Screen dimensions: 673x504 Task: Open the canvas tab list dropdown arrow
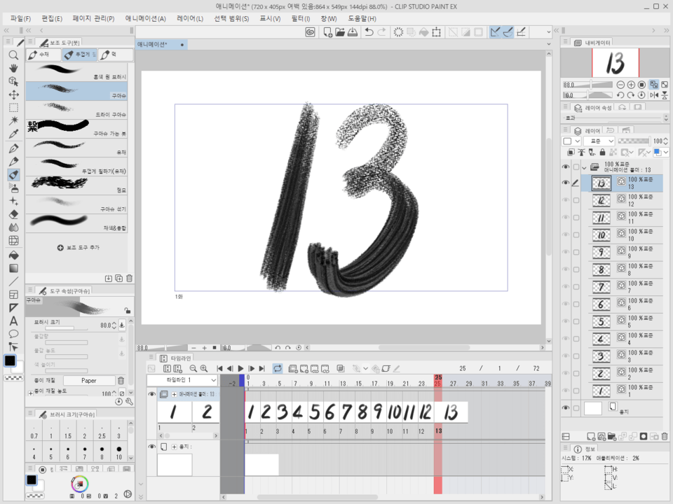coord(548,44)
